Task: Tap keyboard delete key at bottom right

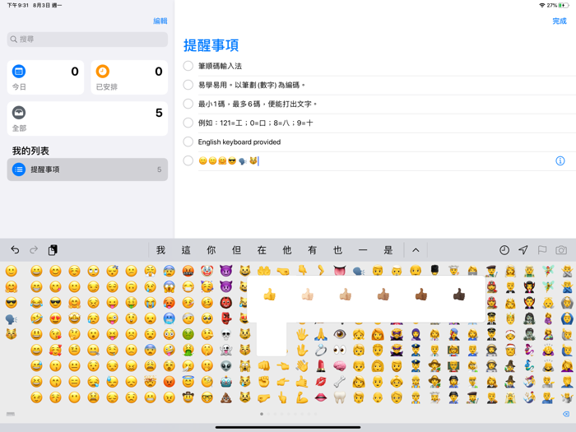Action: pyautogui.click(x=566, y=414)
